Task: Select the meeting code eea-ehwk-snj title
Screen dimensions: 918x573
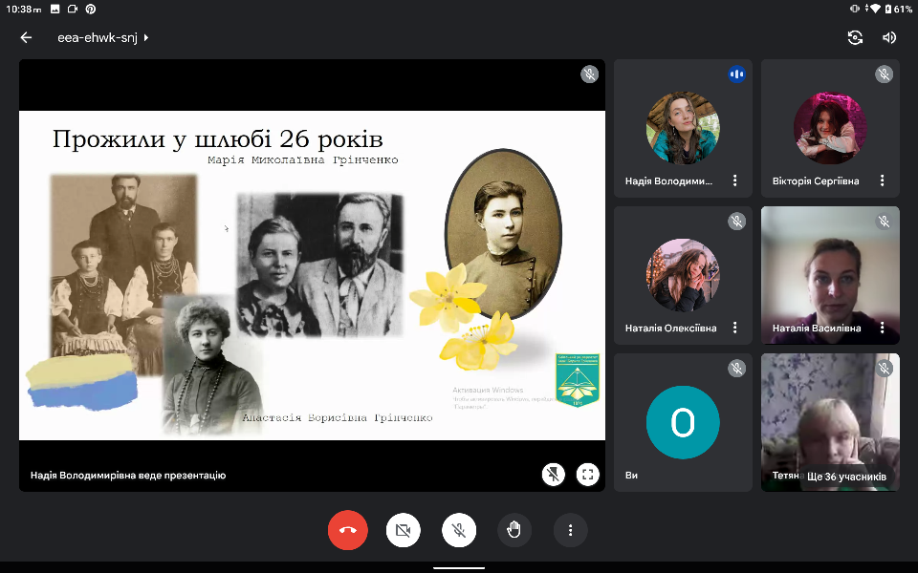Action: click(98, 38)
